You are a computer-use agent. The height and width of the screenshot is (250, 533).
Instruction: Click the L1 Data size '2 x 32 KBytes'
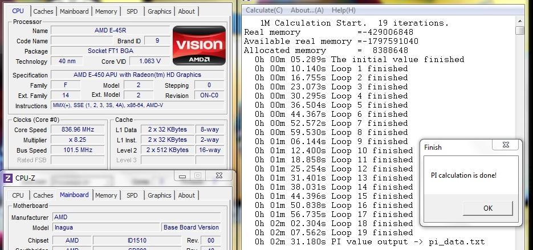click(x=167, y=129)
